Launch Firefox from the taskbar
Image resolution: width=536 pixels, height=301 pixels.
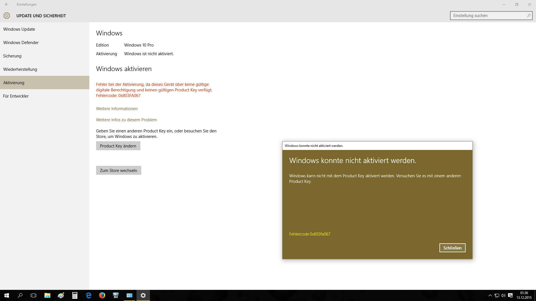(x=102, y=295)
